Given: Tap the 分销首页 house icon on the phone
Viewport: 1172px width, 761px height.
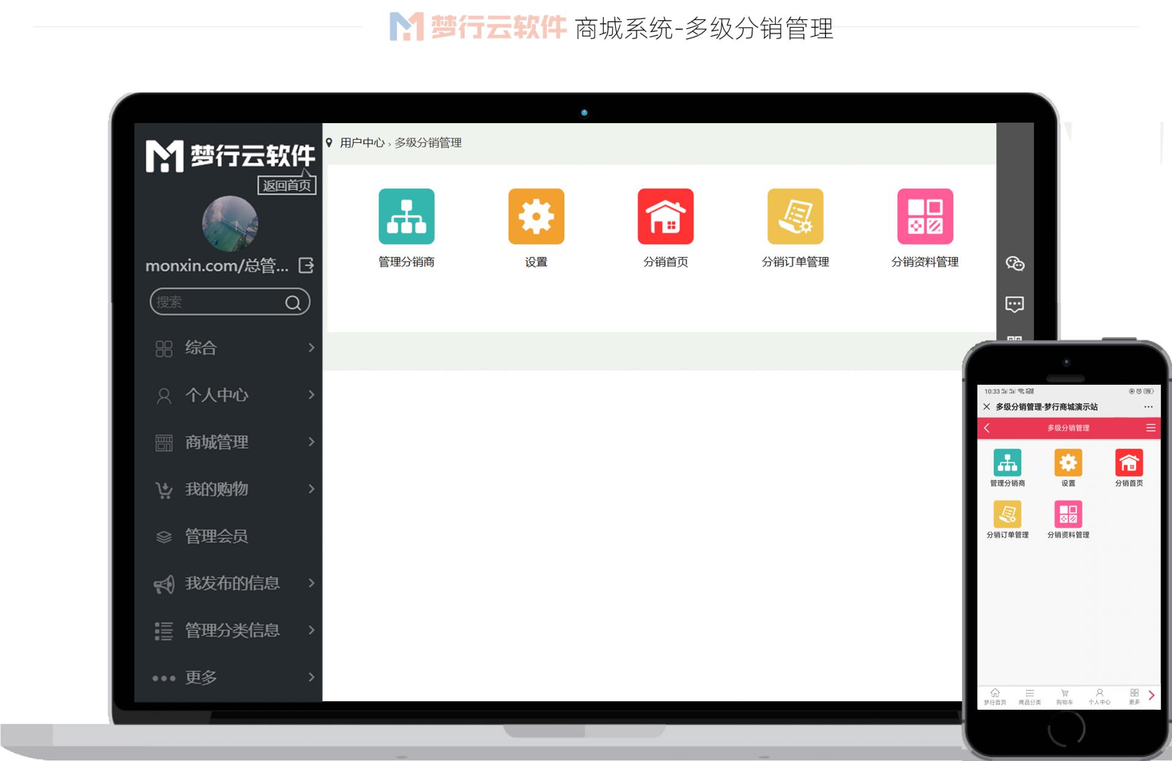Looking at the screenshot, I should tap(1129, 463).
